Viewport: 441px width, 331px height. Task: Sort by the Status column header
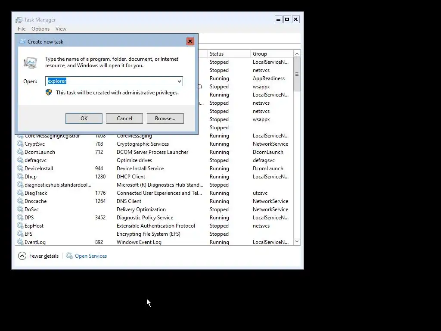228,54
